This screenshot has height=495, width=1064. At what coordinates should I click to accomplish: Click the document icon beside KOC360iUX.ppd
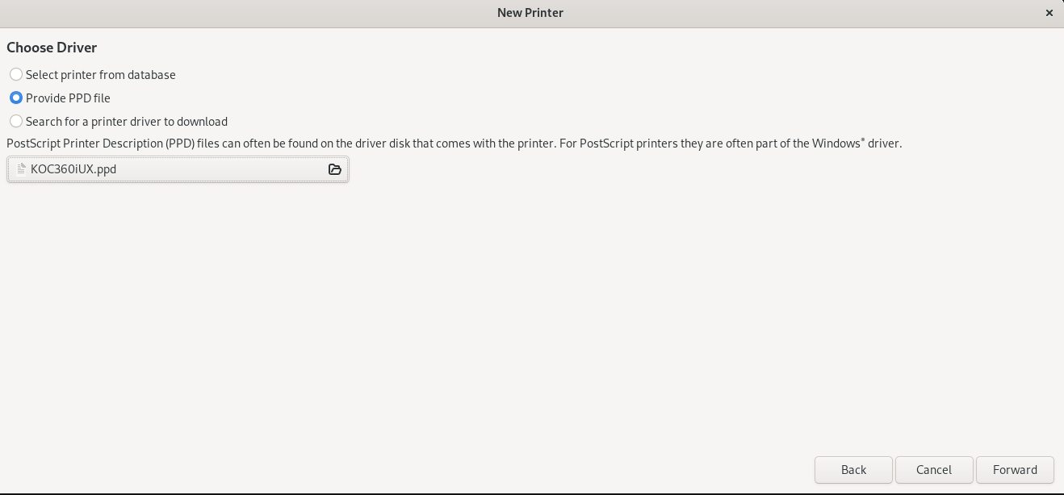22,169
